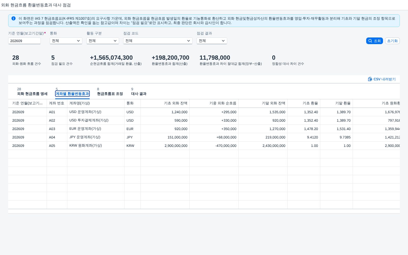Click the 점검 필요 건수 KPI tile
The height and width of the screenshot is (255, 408).
click(x=62, y=60)
